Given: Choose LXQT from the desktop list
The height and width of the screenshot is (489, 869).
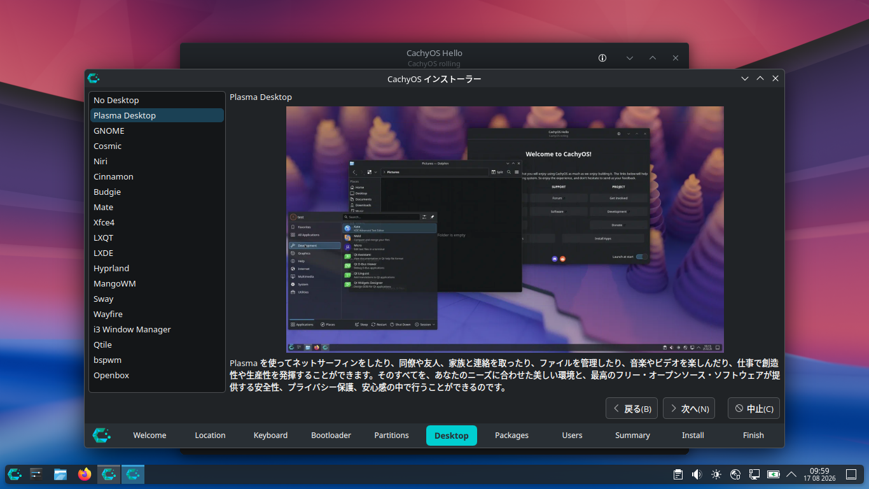Looking at the screenshot, I should 156,237.
